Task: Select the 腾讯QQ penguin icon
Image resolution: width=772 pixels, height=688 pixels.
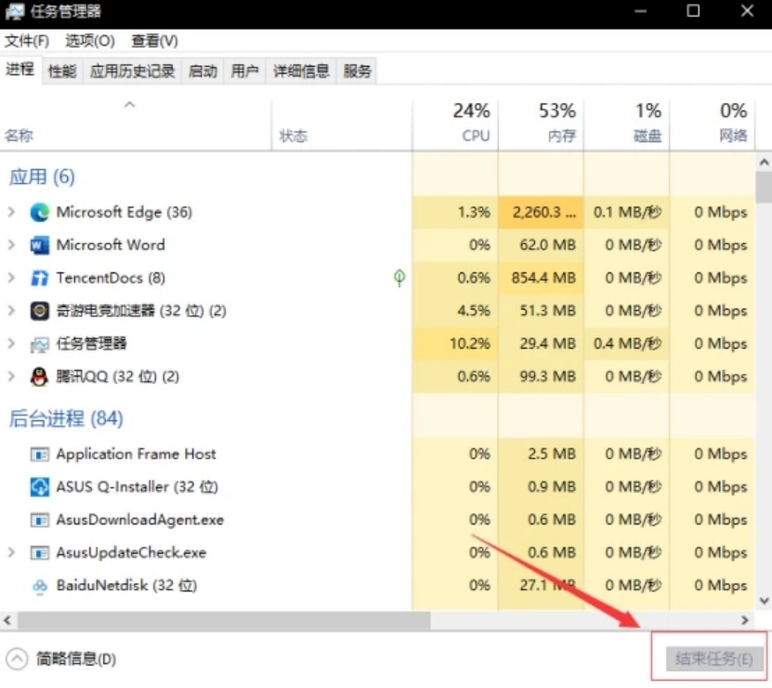Action: coord(39,377)
